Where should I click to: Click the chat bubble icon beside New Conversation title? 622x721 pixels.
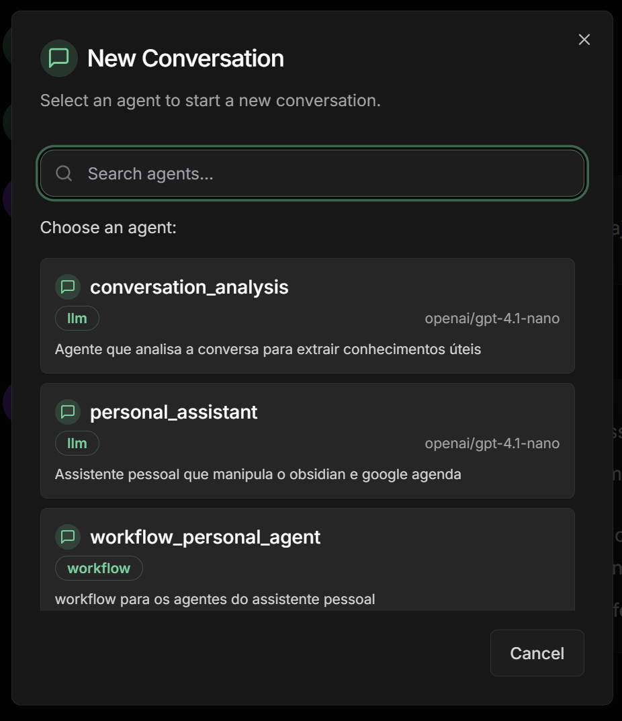(60, 58)
